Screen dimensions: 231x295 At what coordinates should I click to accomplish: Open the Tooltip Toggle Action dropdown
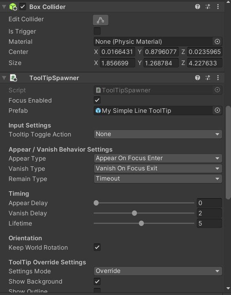[x=158, y=134]
